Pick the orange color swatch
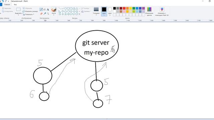Screen dimensions: 214x120 coord(127,8)
